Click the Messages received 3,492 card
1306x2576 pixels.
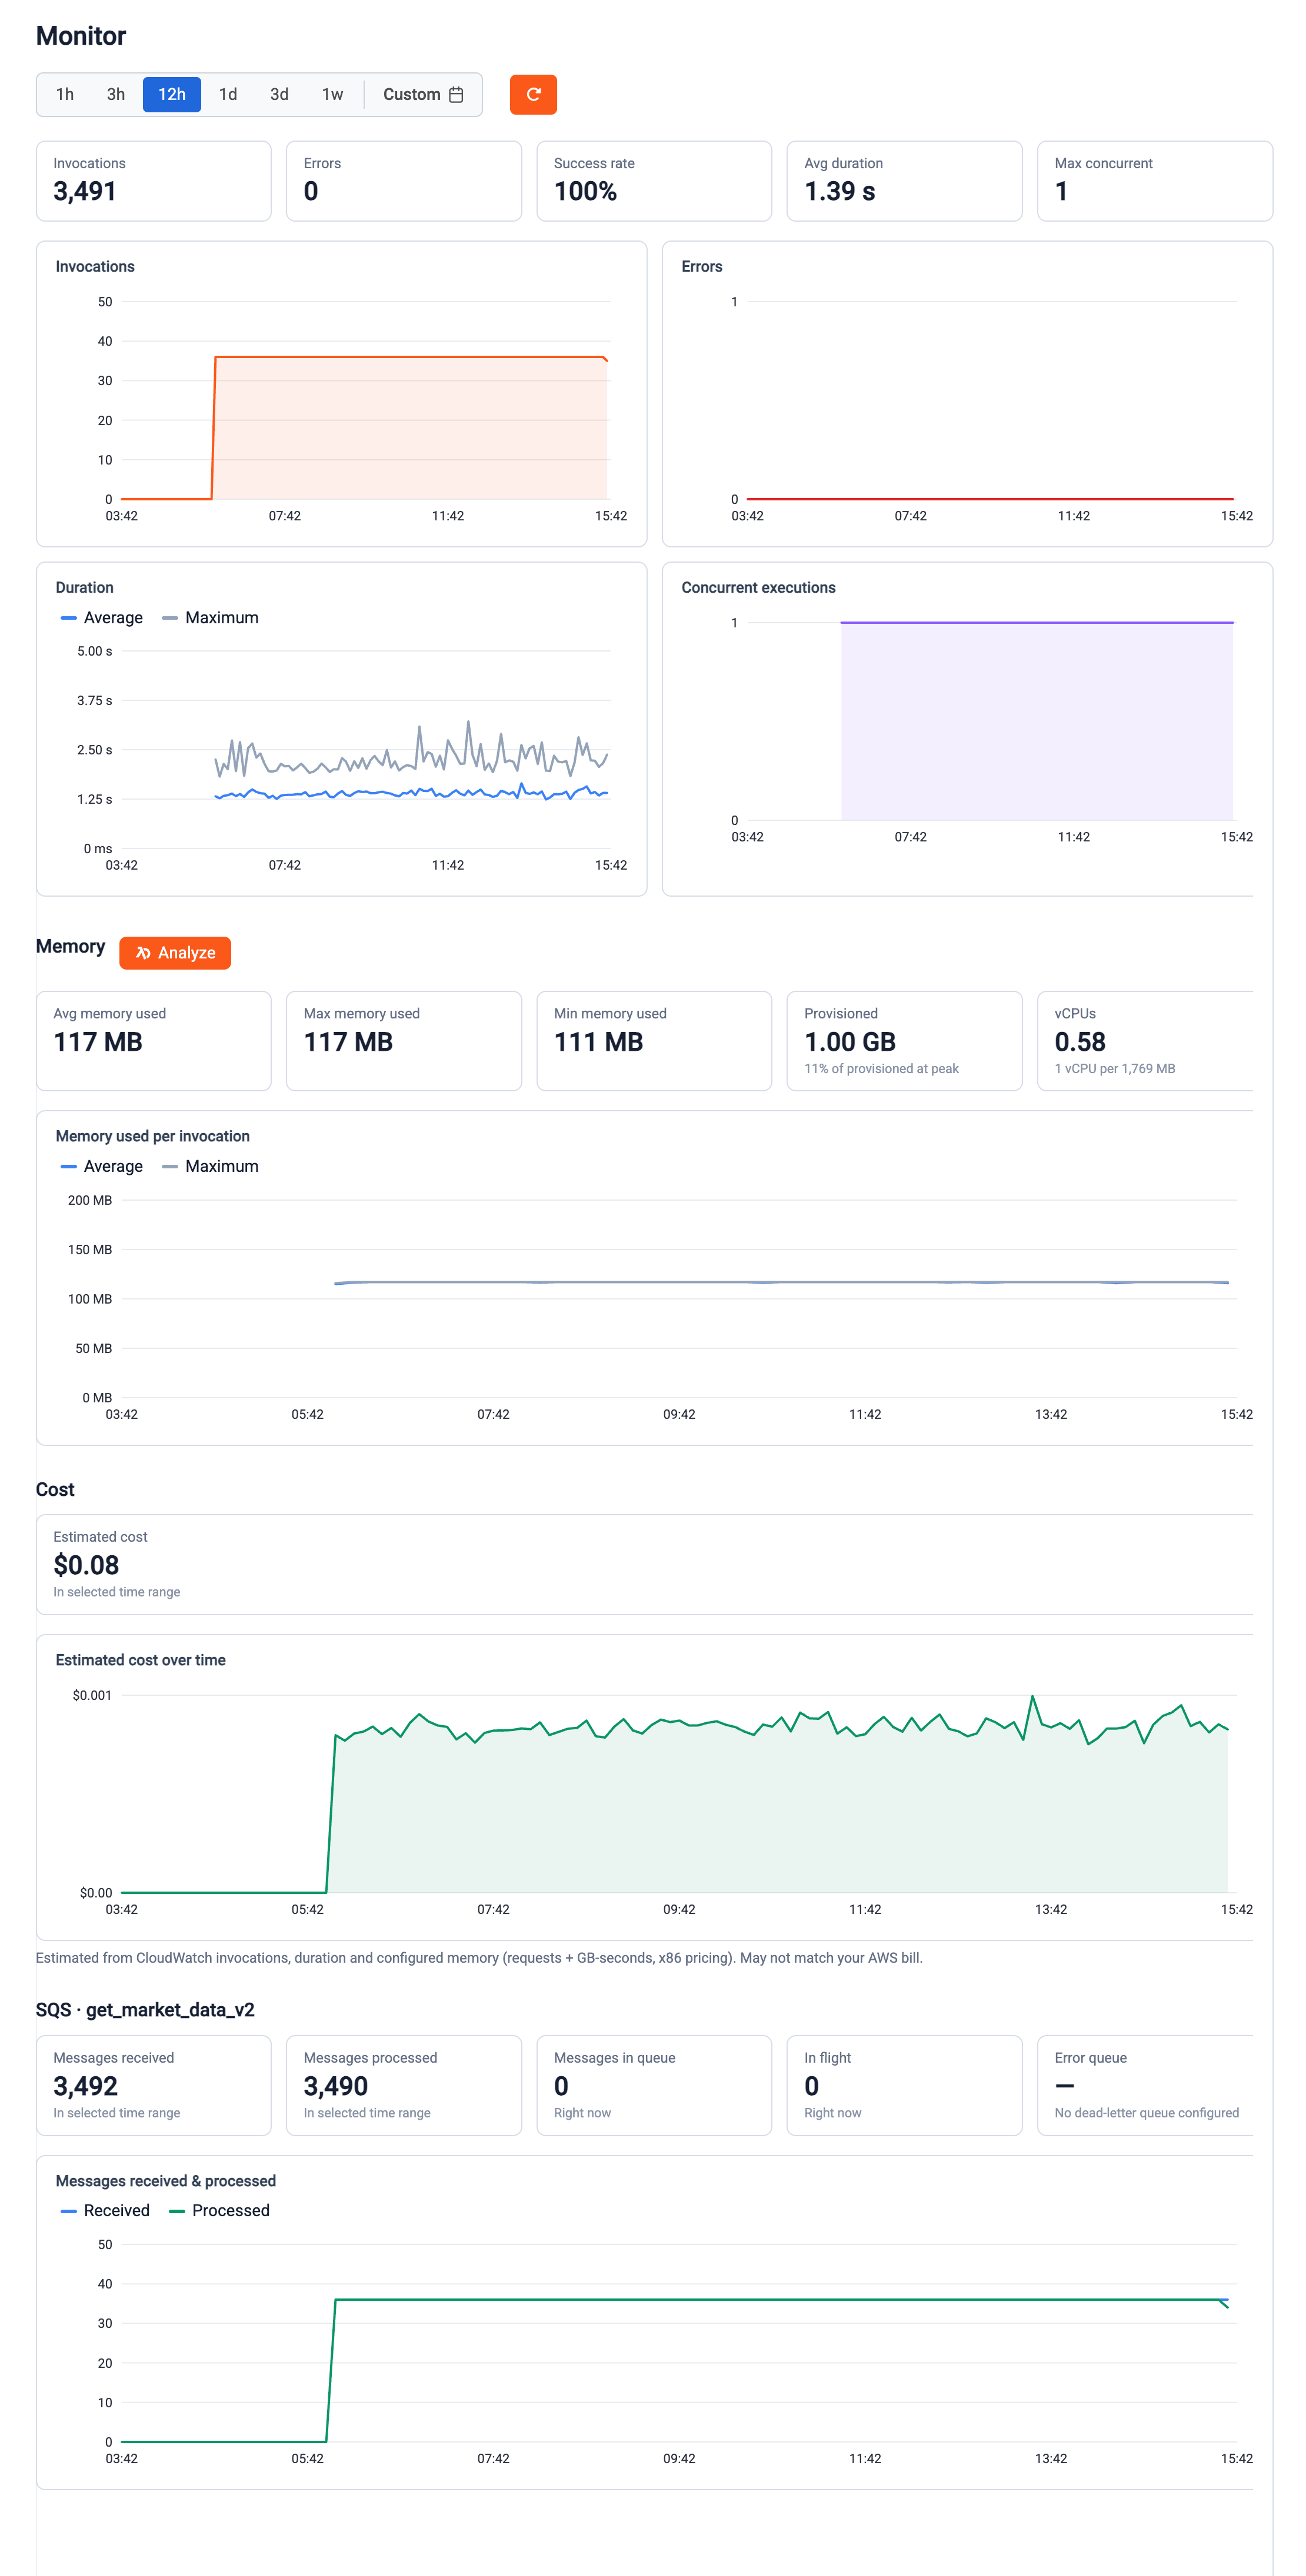tap(154, 2085)
